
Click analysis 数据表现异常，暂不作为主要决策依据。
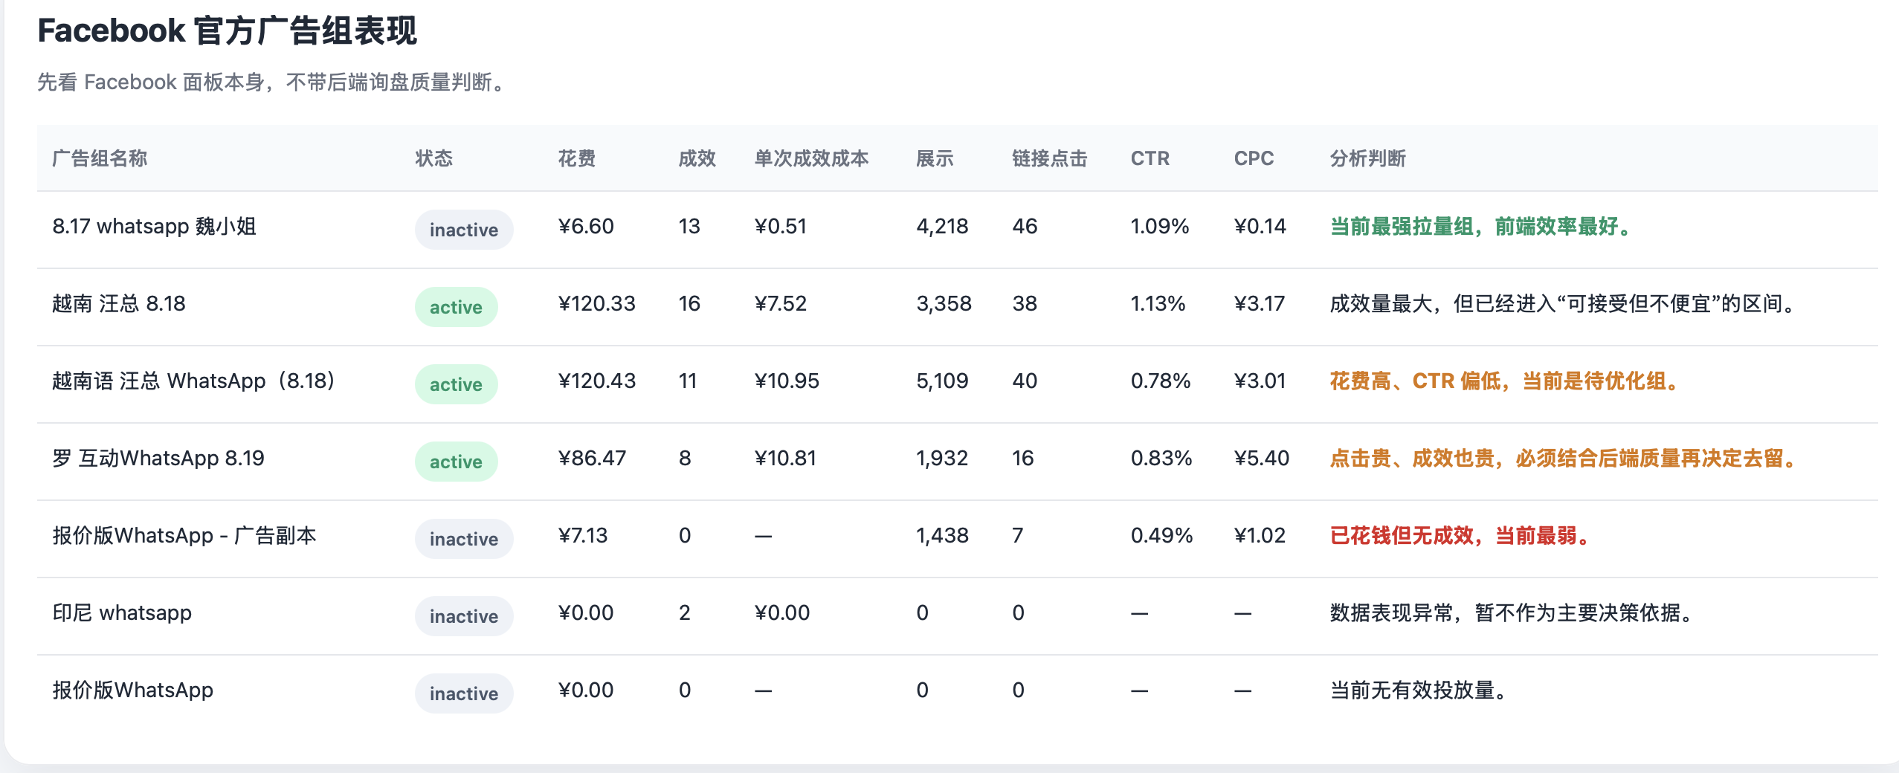pyautogui.click(x=1511, y=612)
